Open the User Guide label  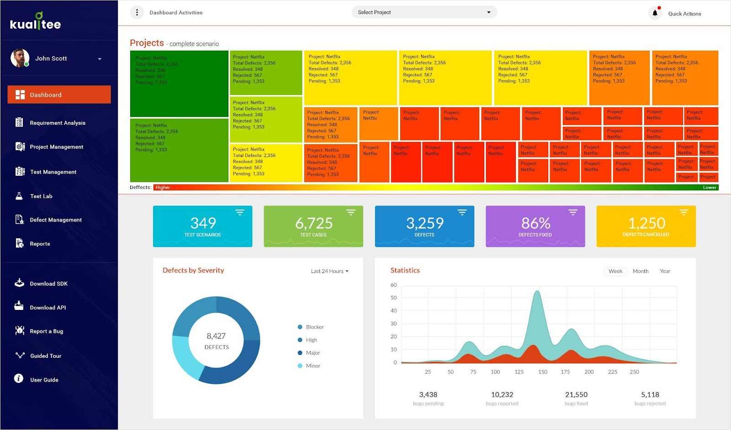44,380
